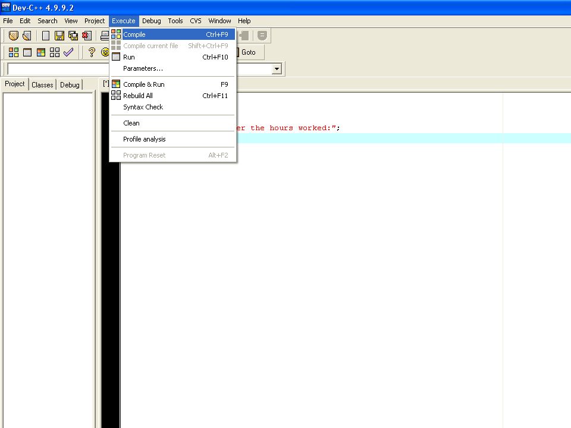Open the CVS menu
Viewport: 571px width, 428px height.
(x=196, y=21)
